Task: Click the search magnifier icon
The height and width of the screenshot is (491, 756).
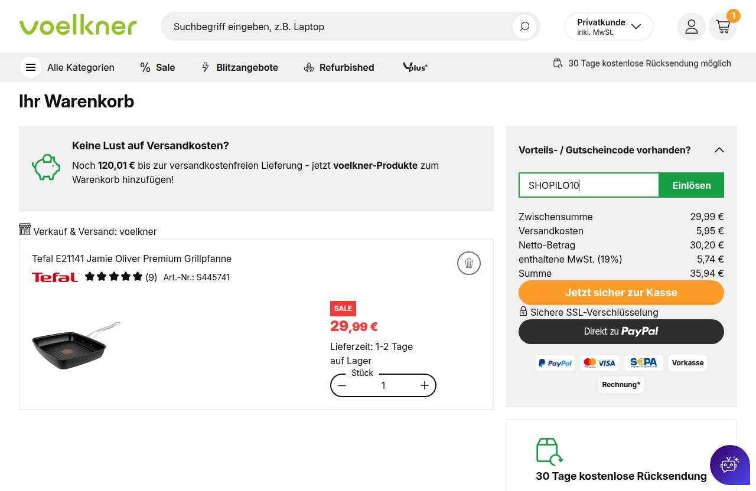Action: (524, 27)
